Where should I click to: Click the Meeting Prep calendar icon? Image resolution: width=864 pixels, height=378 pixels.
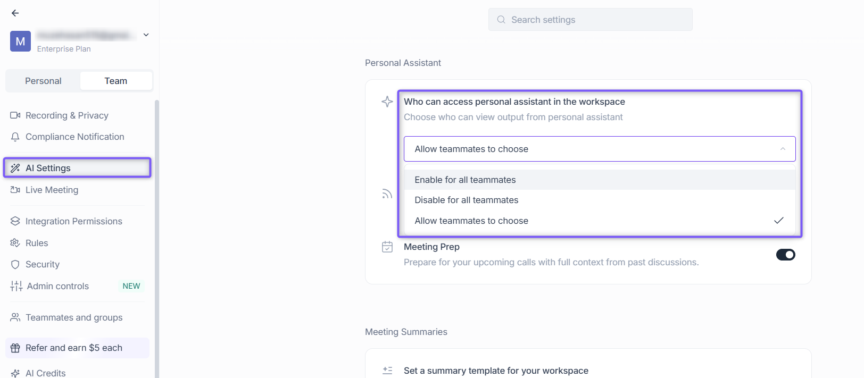[387, 247]
